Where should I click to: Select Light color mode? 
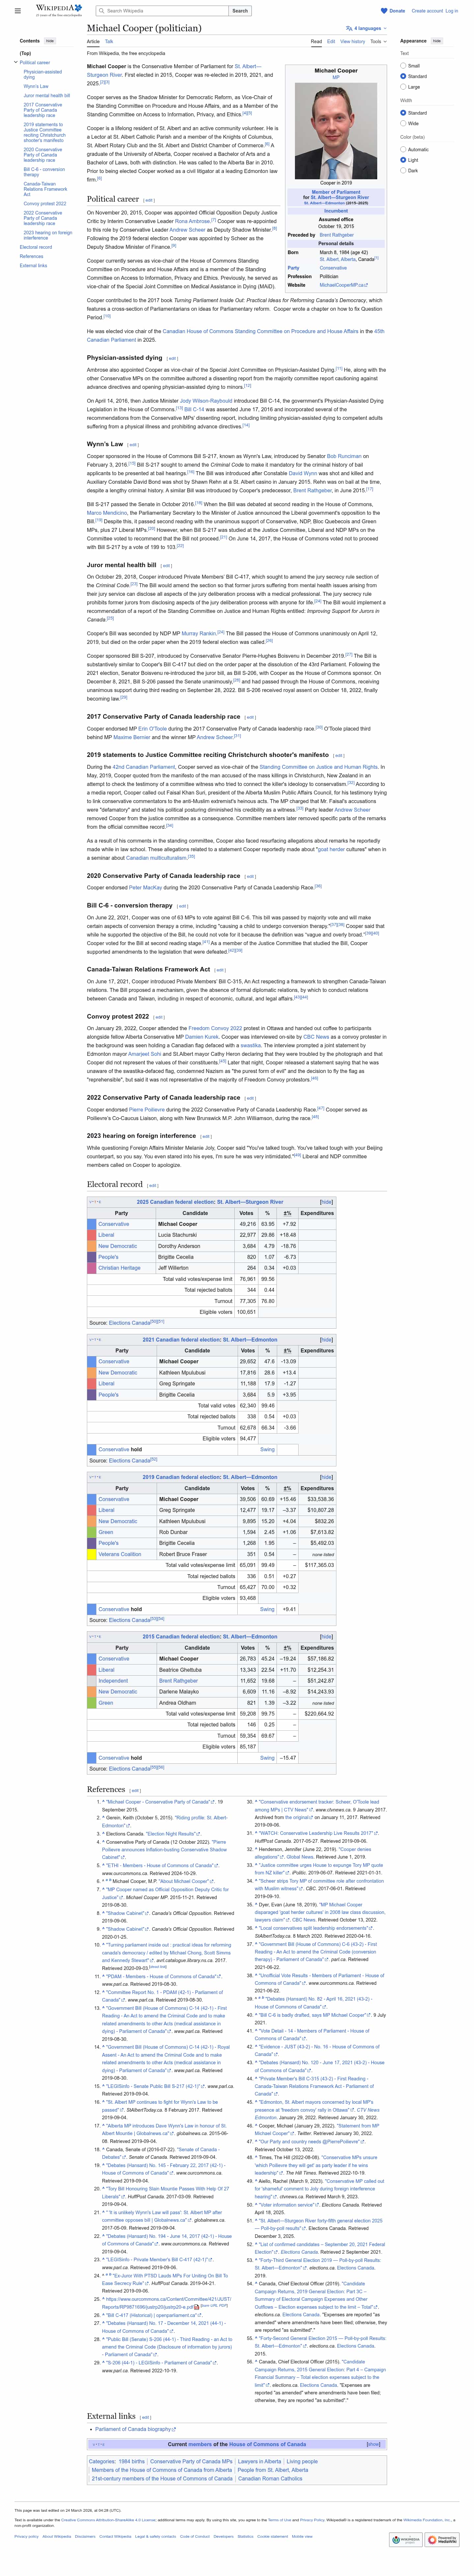point(403,160)
